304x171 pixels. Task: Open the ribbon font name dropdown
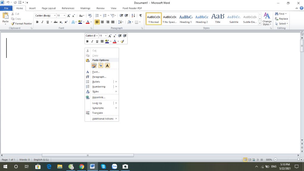click(x=55, y=15)
